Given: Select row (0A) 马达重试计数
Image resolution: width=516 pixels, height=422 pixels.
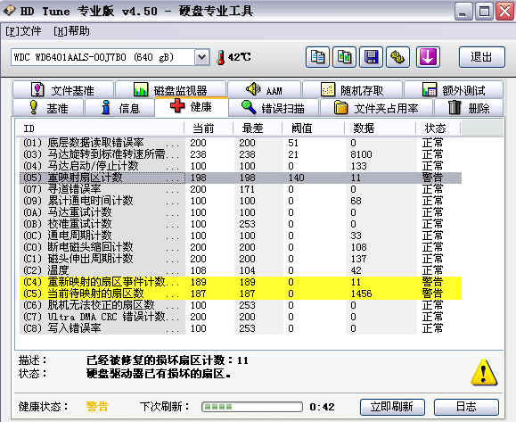Looking at the screenshot, I should click(241, 212).
